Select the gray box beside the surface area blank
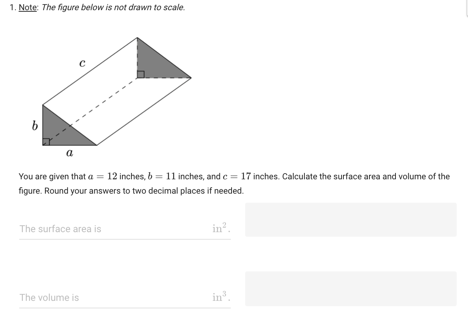The width and height of the screenshot is (468, 325). tap(351, 219)
